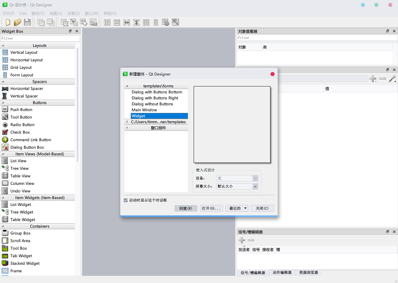This screenshot has height=283, width=398.
Task: Click the Adjust Size toolbar icon
Action: [175, 22]
